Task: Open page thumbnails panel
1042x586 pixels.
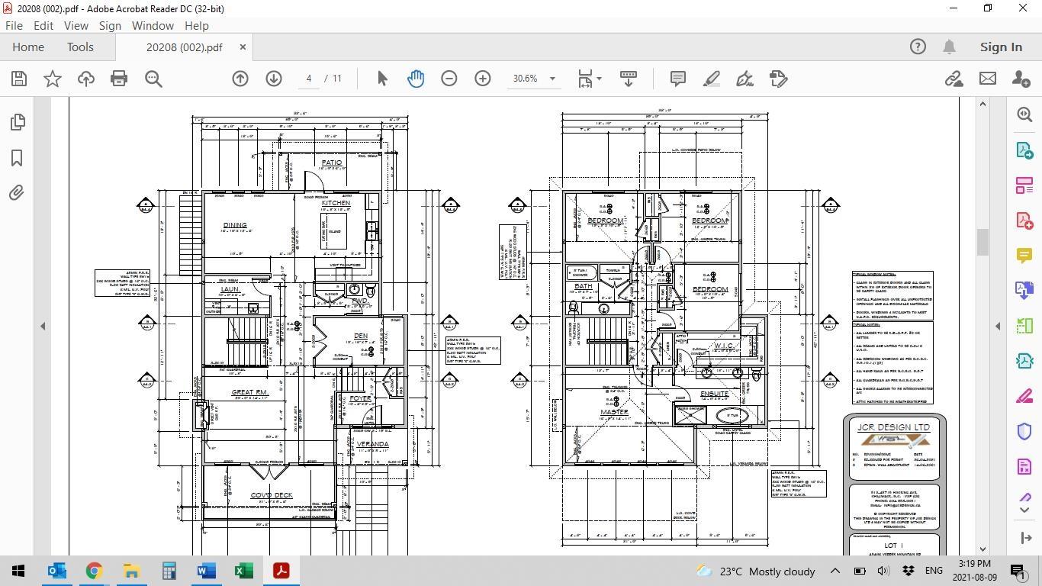Action: click(18, 122)
